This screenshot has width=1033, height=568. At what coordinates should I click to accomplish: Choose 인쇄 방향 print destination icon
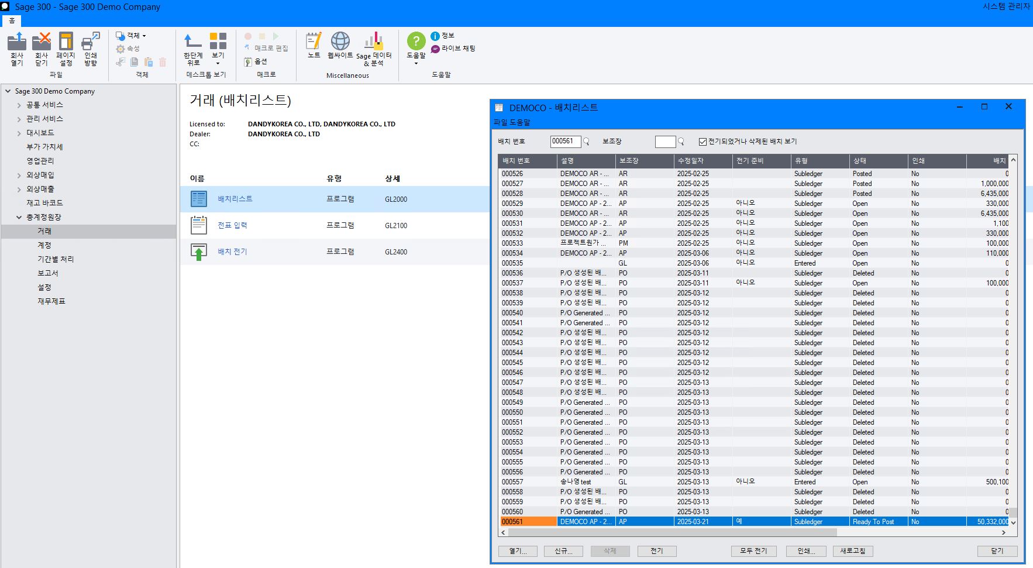91,49
